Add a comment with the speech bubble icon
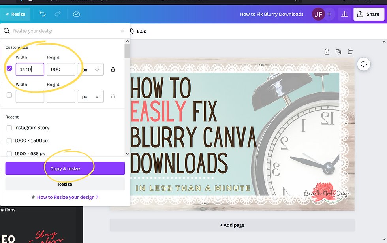Image resolution: width=387 pixels, height=243 pixels. pyautogui.click(x=364, y=64)
